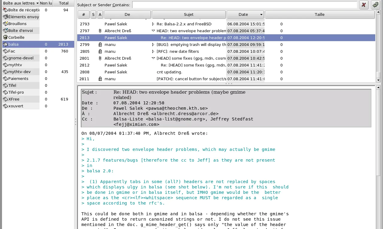The width and height of the screenshot is (383, 229).
Task: Click the lock icon on message 2799
Action: [100, 44]
